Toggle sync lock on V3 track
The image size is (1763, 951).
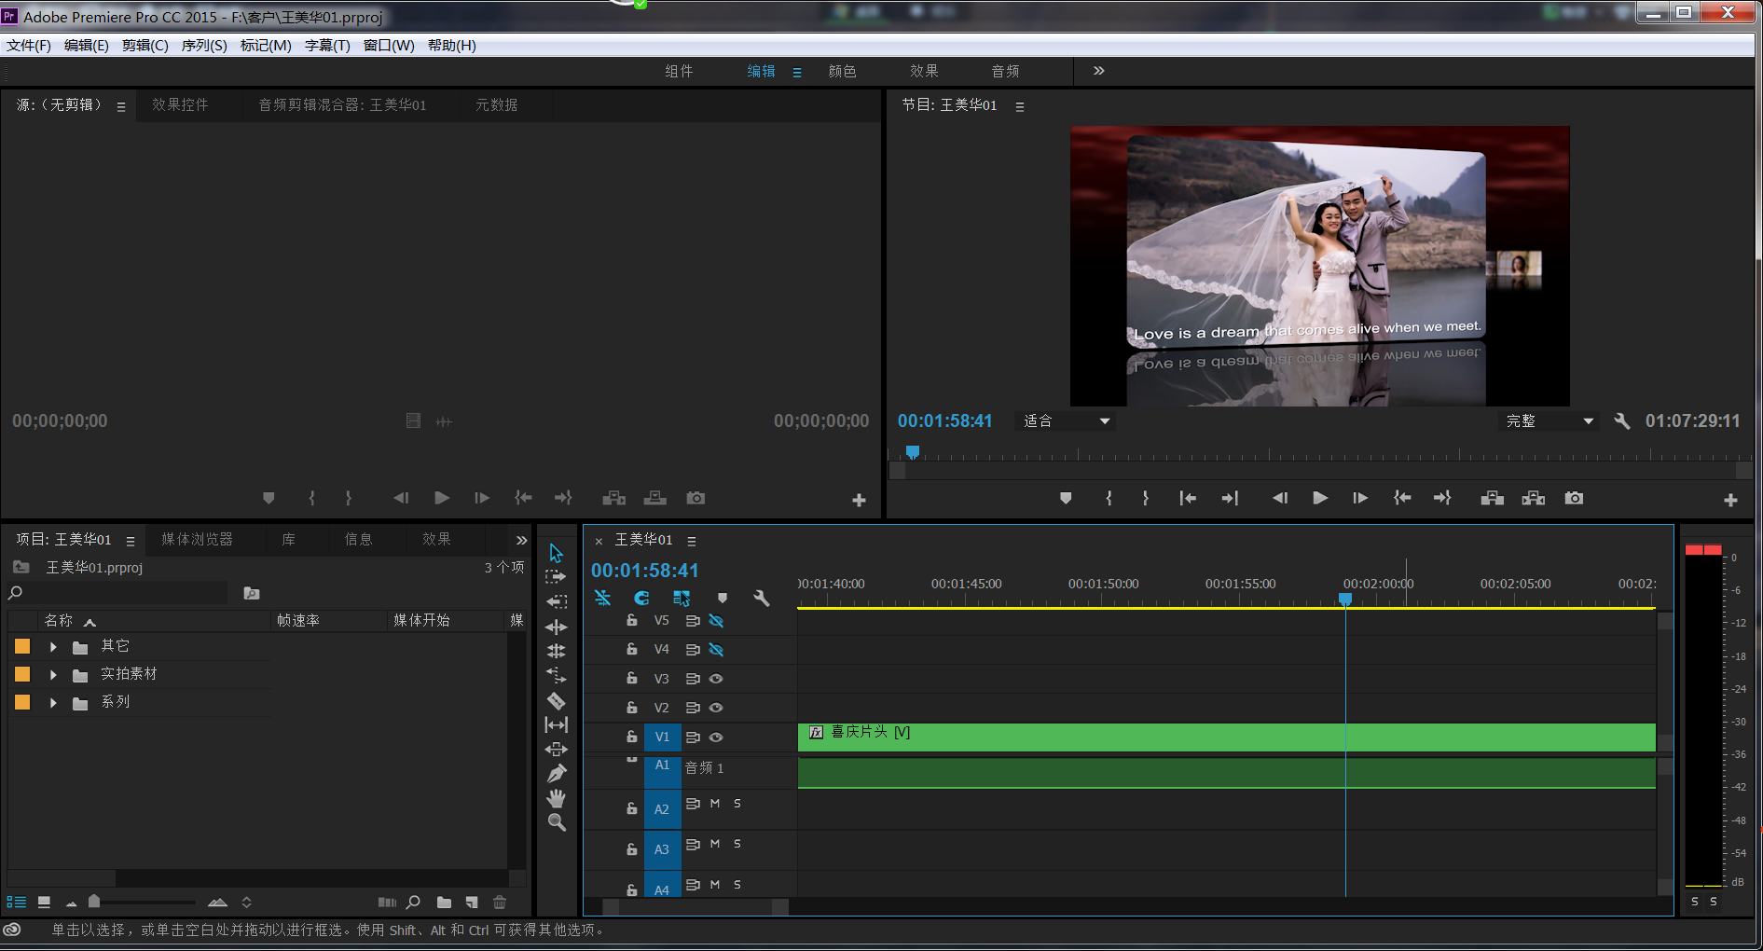[693, 679]
